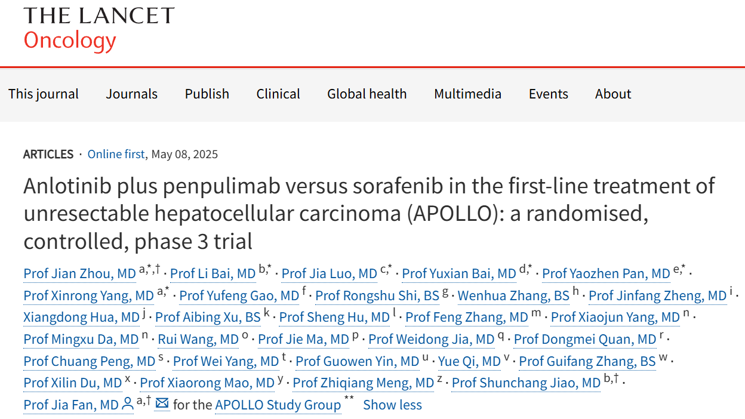Open the Multimedia menu
Viewport: 745px width, 419px height.
[467, 94]
